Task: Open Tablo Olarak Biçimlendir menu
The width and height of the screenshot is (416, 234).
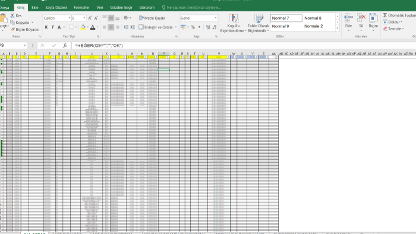Action: (258, 23)
